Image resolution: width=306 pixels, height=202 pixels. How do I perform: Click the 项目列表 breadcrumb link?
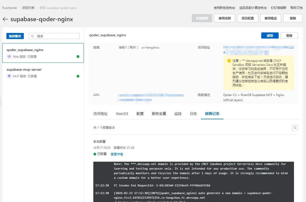click(28, 8)
